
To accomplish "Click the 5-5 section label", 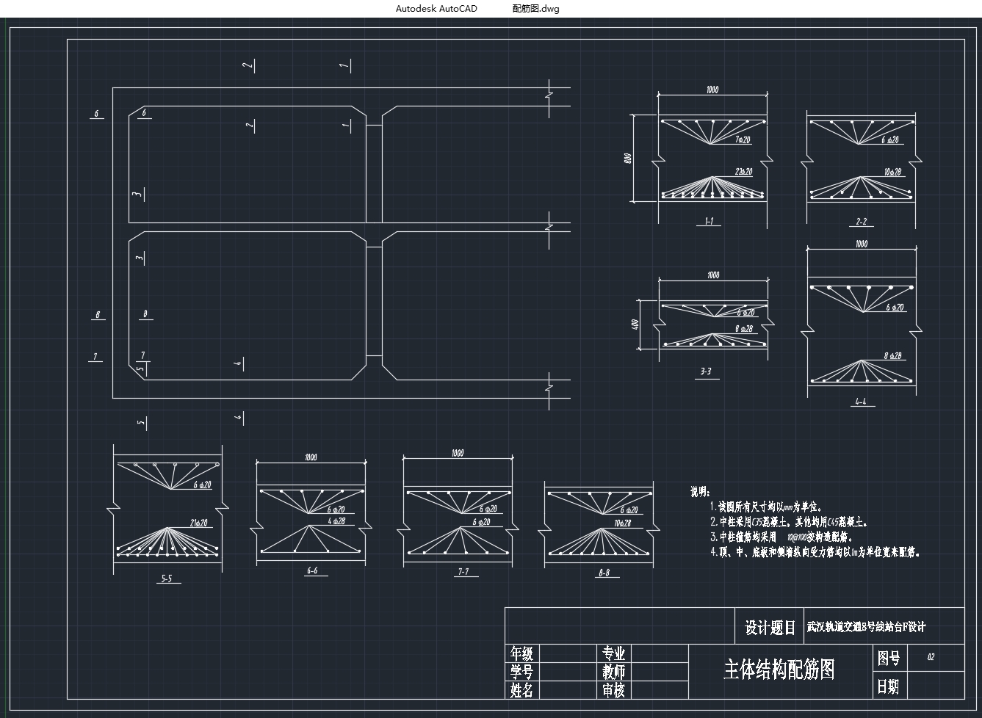I will 167,579.
